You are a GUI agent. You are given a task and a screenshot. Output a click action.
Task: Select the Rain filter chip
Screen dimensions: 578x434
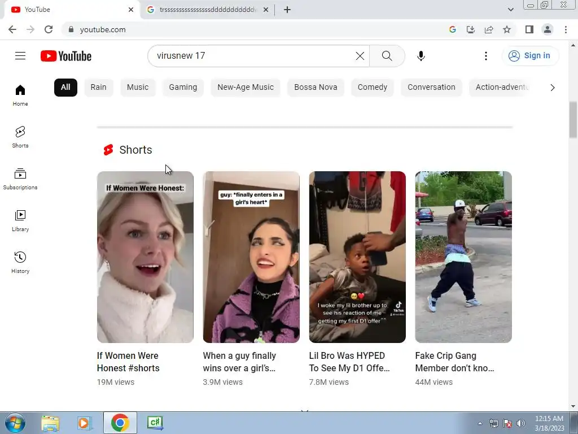point(98,88)
